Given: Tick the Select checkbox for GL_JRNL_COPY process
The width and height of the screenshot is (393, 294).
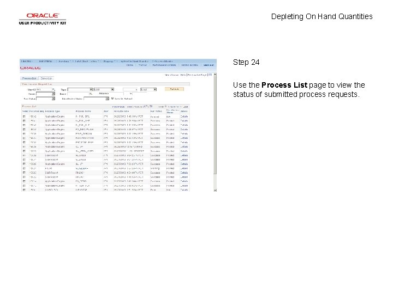Looking at the screenshot, I should click(x=24, y=151).
